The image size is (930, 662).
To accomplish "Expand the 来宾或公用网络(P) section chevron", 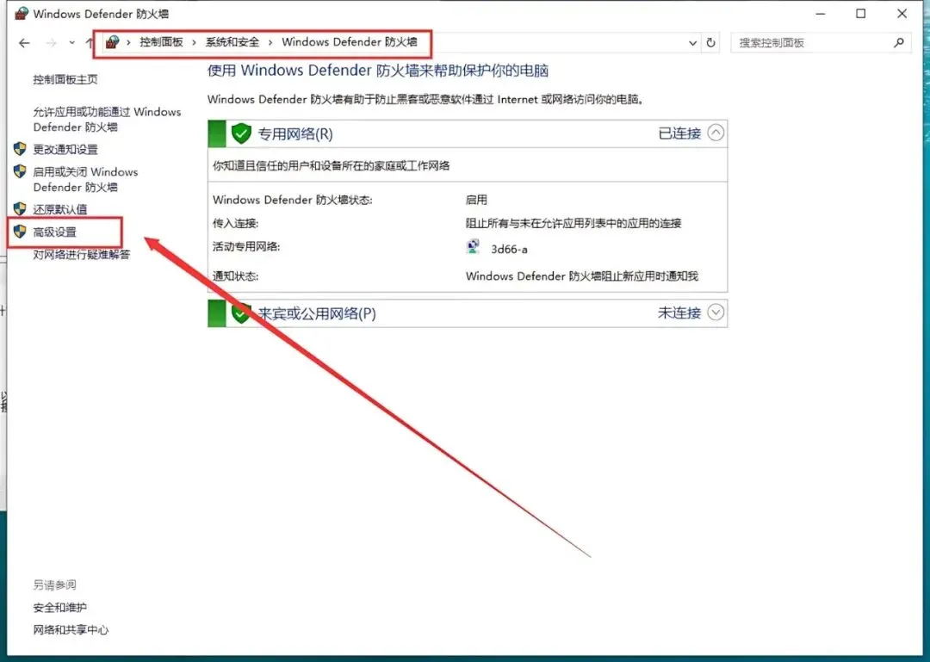I will click(x=716, y=312).
